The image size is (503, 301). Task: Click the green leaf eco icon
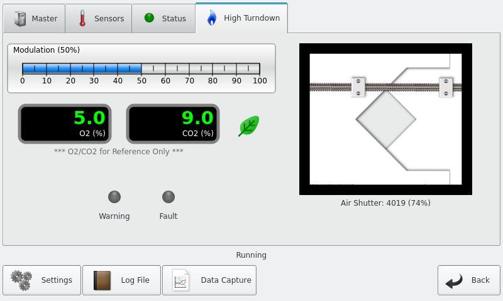[x=248, y=126]
